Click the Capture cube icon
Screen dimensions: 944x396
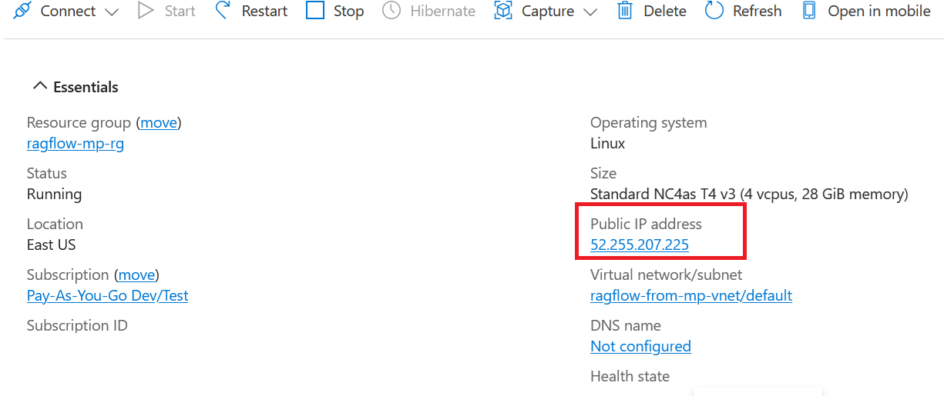tap(503, 11)
